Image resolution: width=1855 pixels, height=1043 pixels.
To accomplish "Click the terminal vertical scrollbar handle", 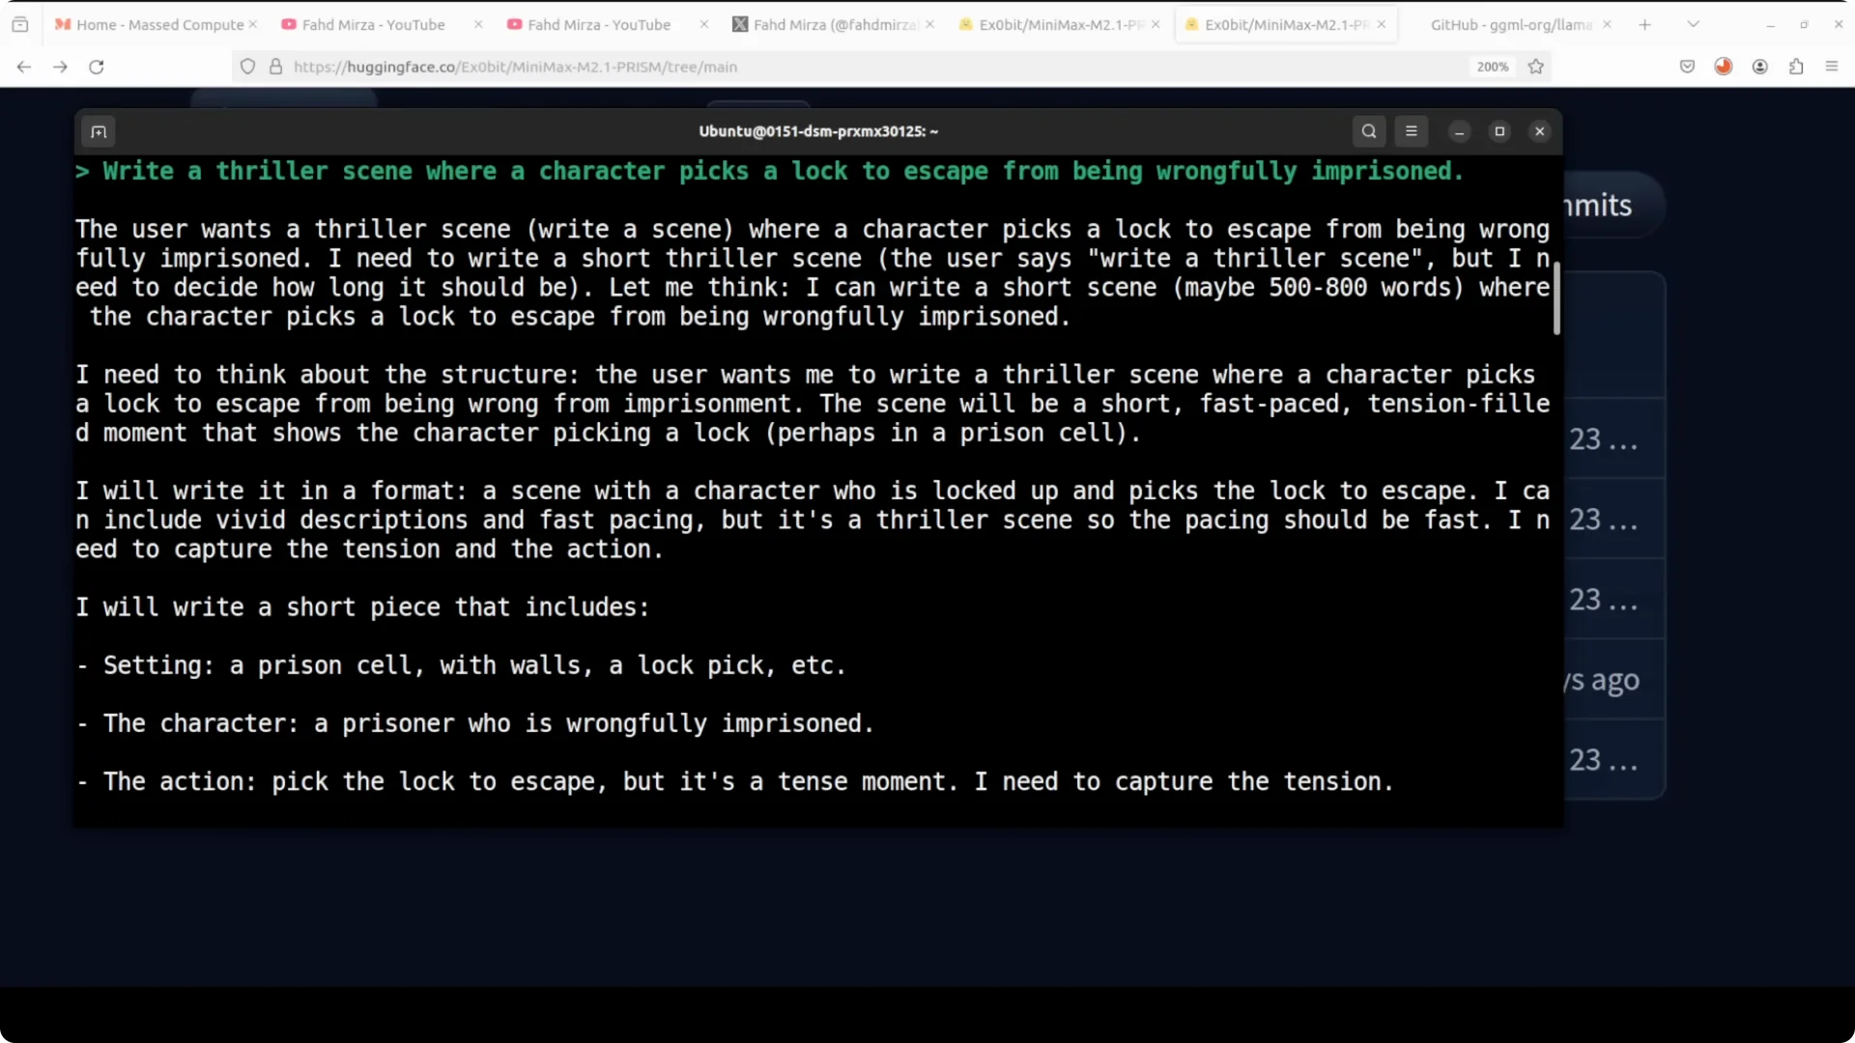I will click(x=1556, y=296).
